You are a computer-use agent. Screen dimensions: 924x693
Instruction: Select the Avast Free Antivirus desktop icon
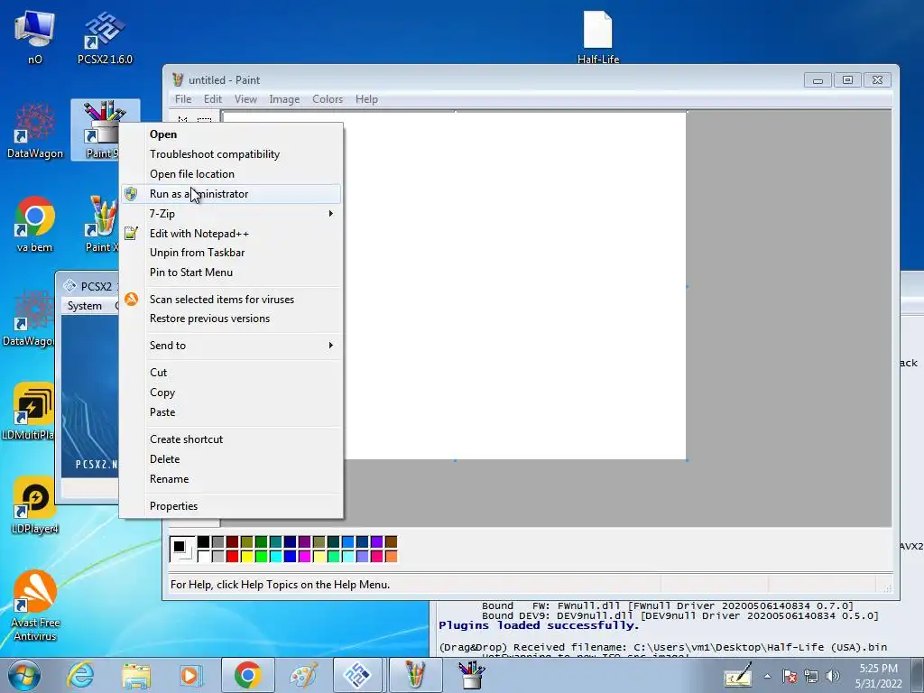35,605
